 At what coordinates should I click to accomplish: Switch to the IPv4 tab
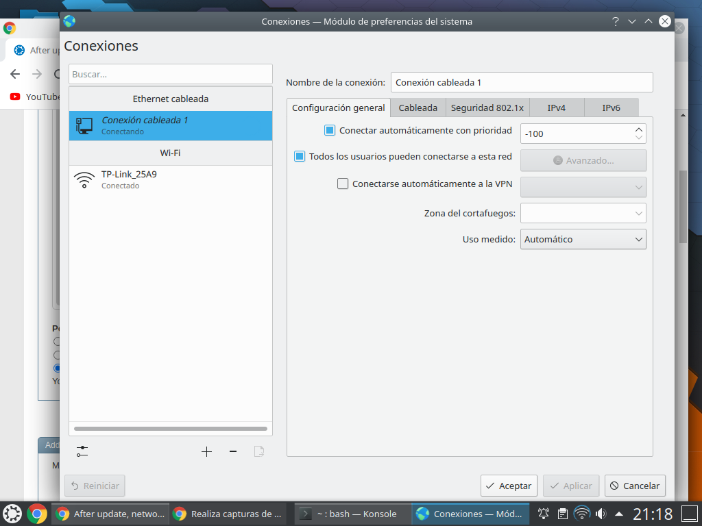[x=556, y=108]
